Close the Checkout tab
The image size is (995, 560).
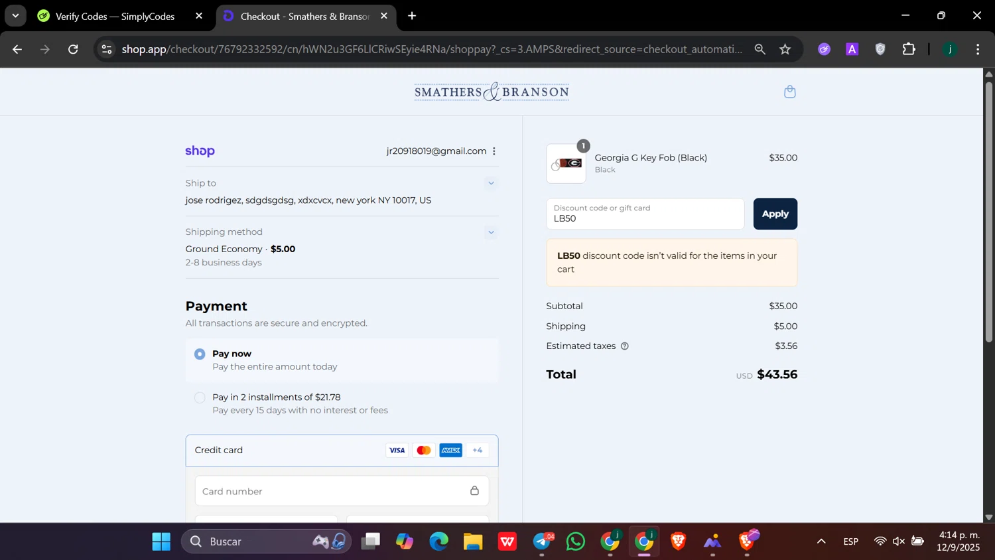tap(384, 16)
